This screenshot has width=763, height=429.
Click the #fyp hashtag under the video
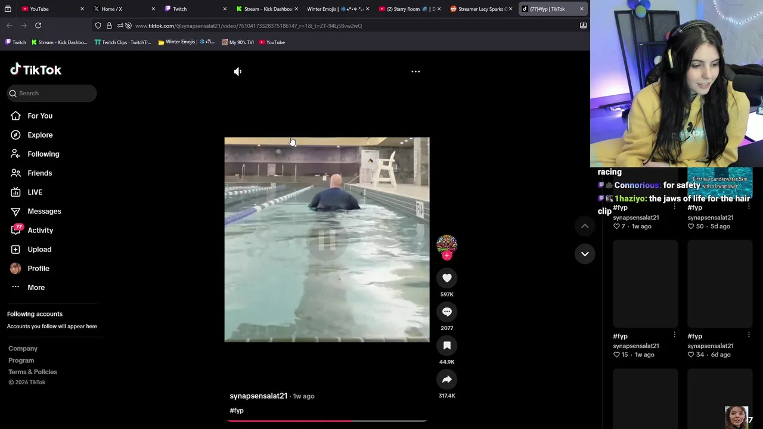point(237,411)
